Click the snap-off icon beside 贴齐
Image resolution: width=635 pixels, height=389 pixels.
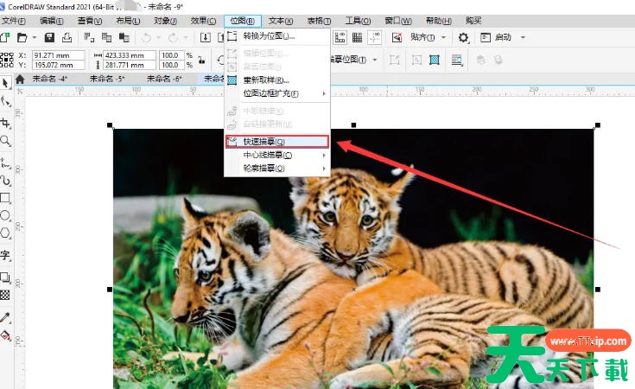[x=397, y=38]
